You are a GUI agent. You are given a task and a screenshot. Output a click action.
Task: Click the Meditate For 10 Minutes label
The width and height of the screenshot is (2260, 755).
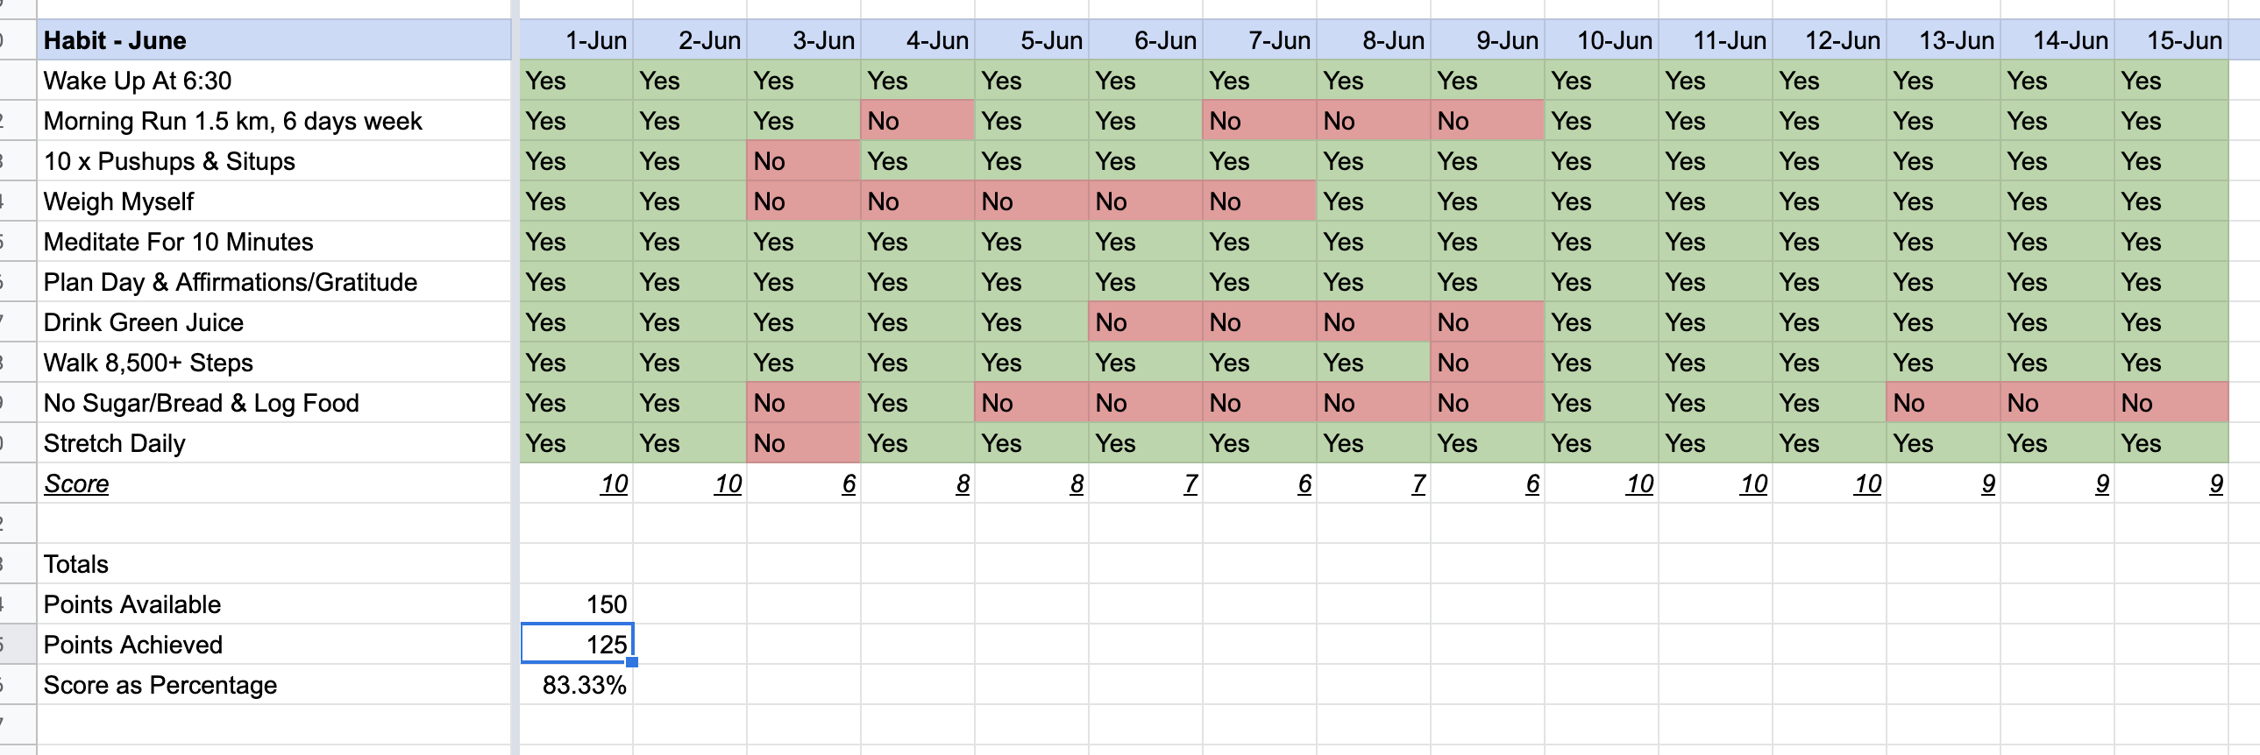pos(178,242)
